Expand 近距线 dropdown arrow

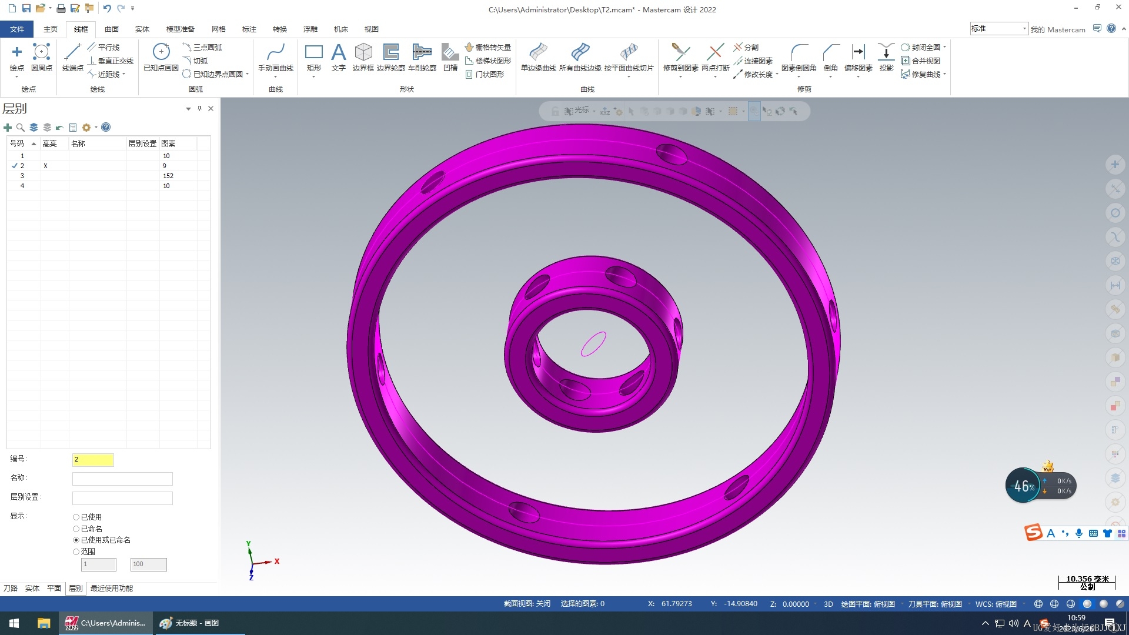pos(124,75)
